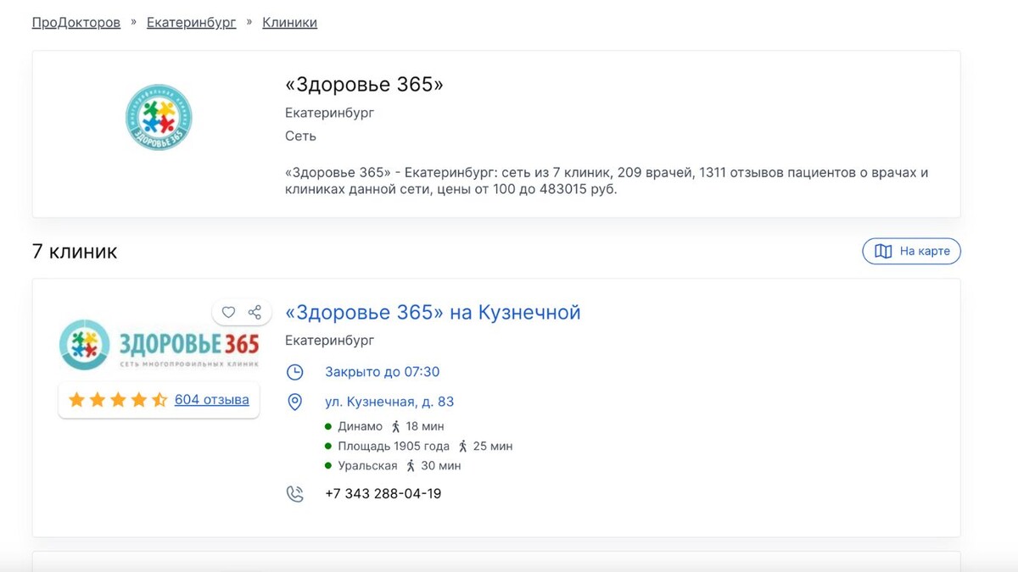Go to the Екатеринбург breadcrumb

tap(191, 23)
